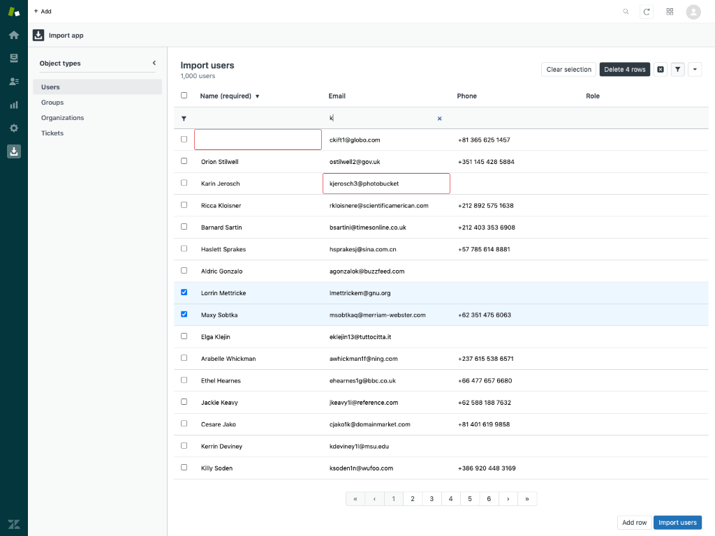Select the Tickets panel icon in sidebar
Viewport: 715px width, 536px height.
(14, 58)
